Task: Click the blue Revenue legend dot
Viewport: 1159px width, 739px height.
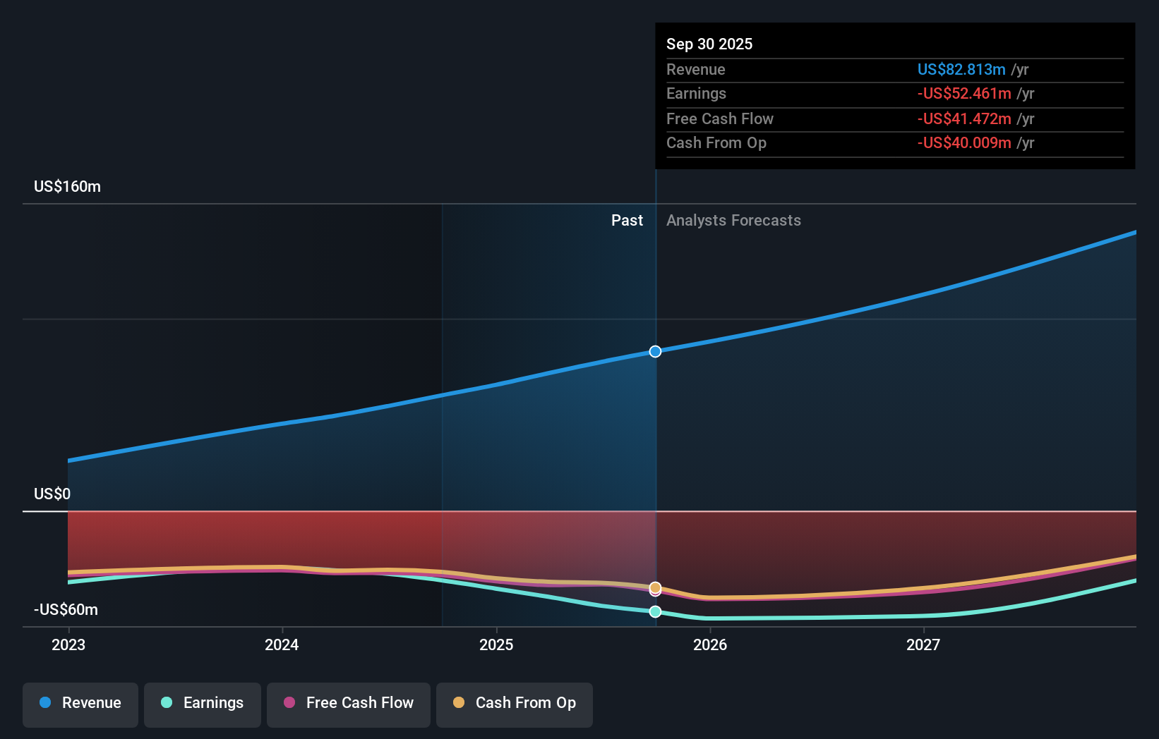Action: coord(44,703)
